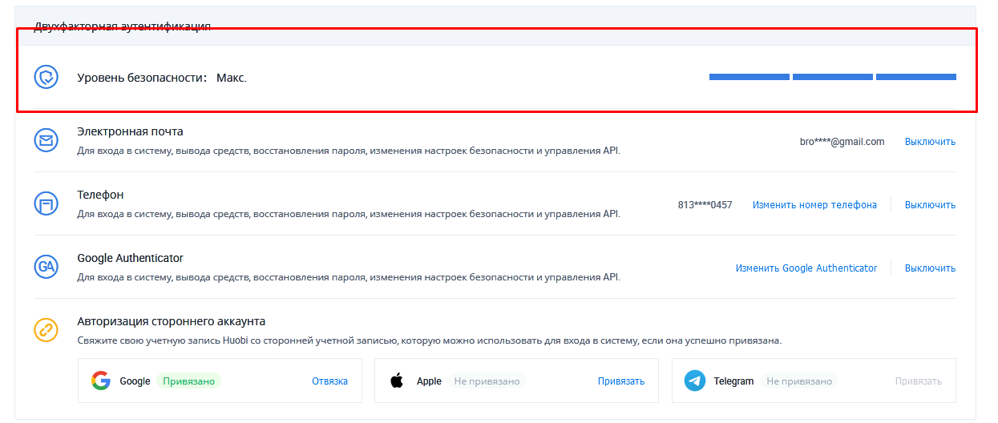Click the greyed Привязать for Telegram
The height and width of the screenshot is (423, 998).
click(x=919, y=381)
